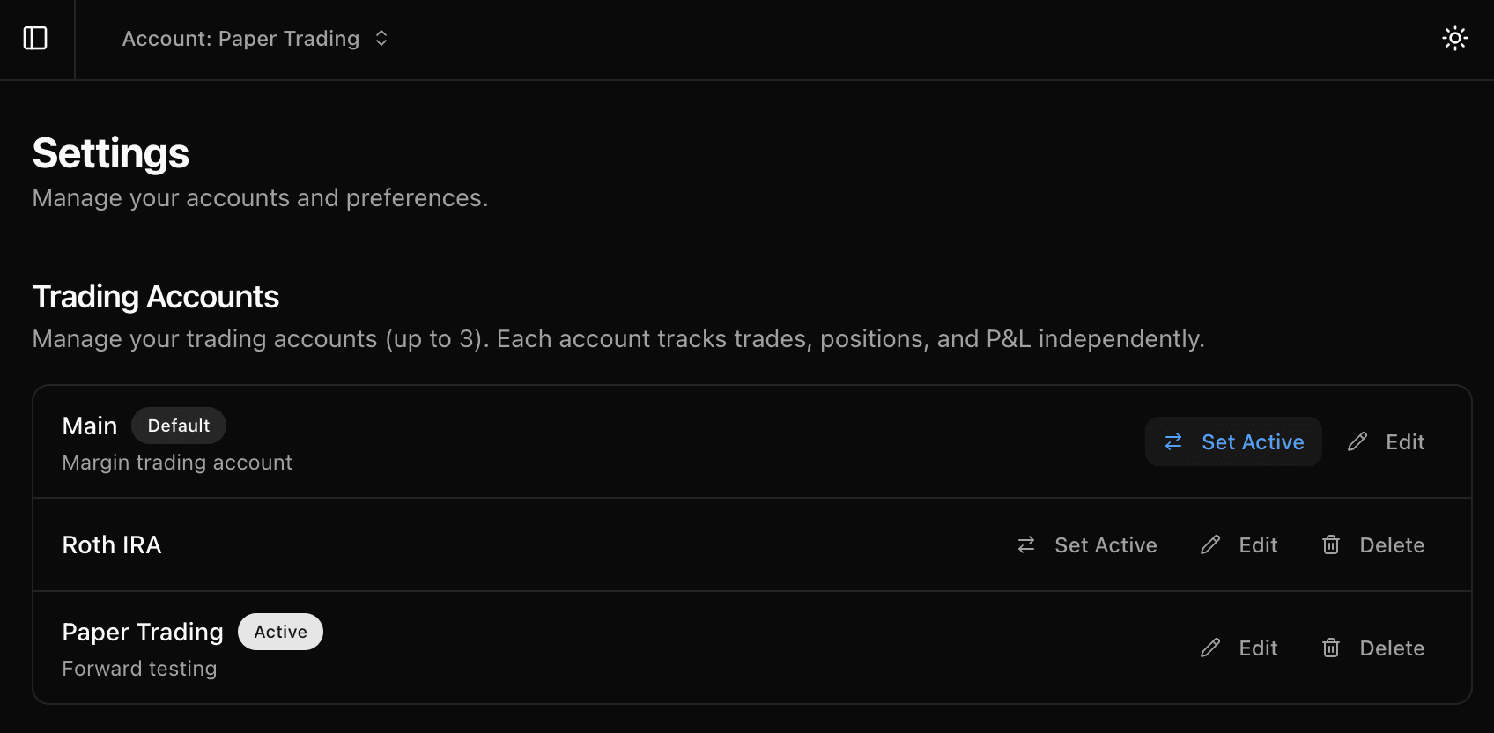Click the trash icon for Roth IRA
This screenshot has width=1494, height=733.
coord(1331,544)
